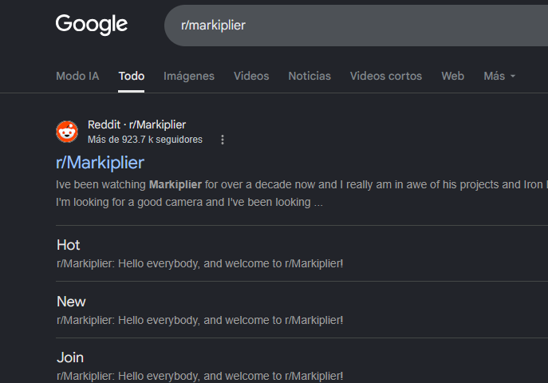
Task: Switch to the Modo IA tab
Action: [77, 76]
